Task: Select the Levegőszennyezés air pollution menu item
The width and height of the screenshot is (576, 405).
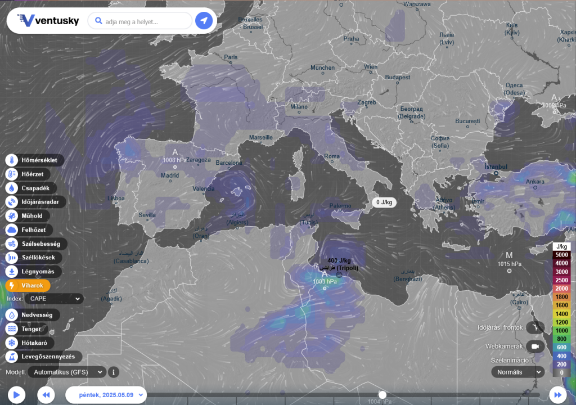Action: click(x=43, y=357)
